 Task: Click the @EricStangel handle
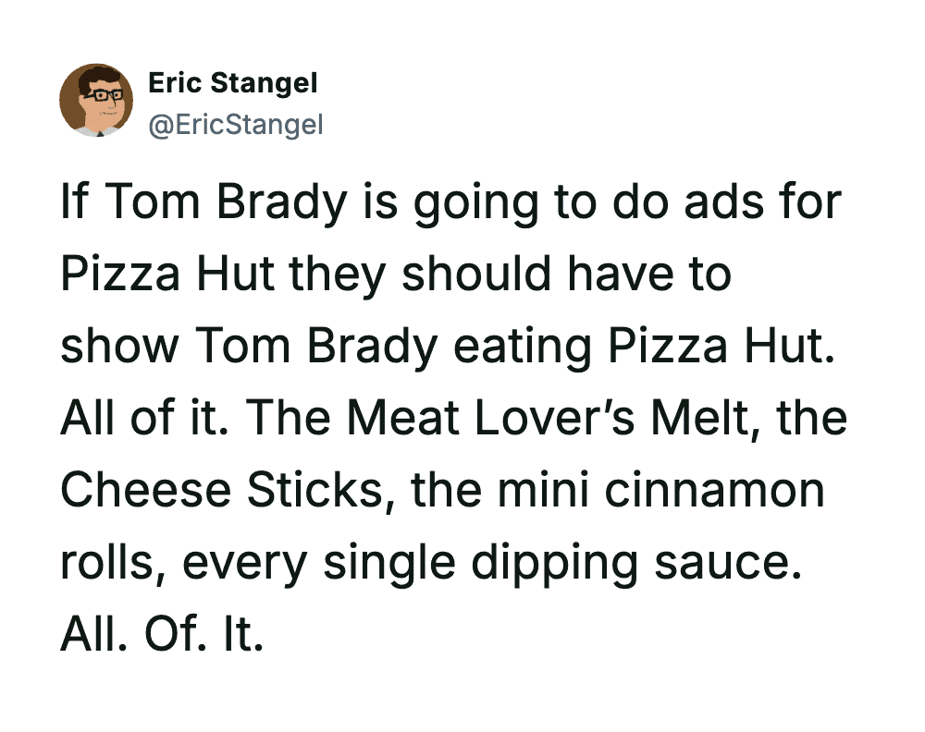[235, 123]
